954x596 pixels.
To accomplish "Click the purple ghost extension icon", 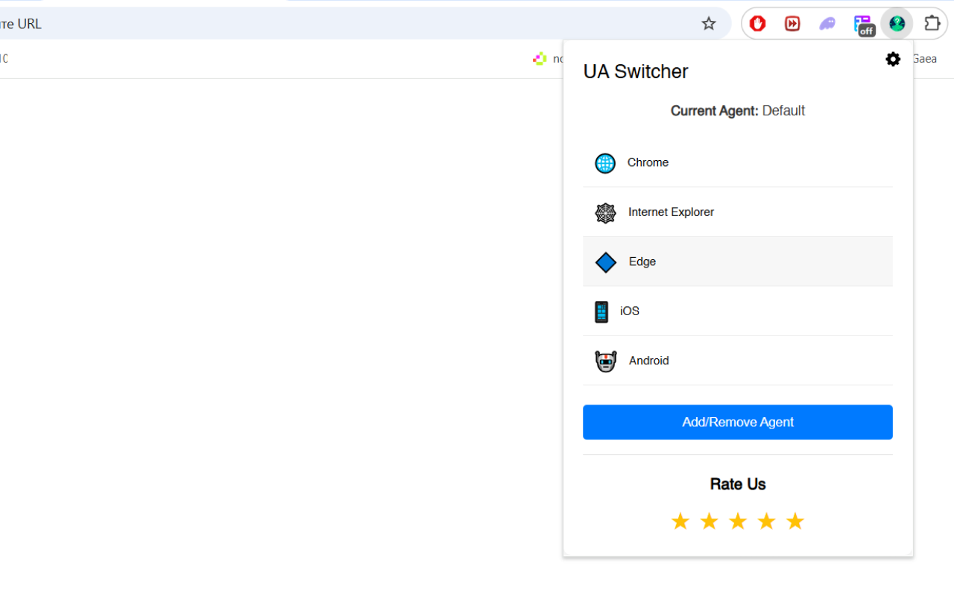I will click(x=827, y=24).
